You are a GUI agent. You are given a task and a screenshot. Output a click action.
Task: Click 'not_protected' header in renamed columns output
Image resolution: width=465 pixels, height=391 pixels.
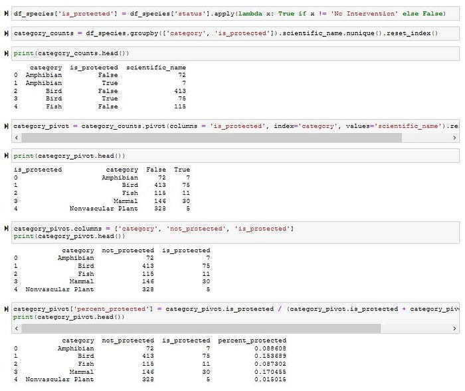click(x=128, y=250)
